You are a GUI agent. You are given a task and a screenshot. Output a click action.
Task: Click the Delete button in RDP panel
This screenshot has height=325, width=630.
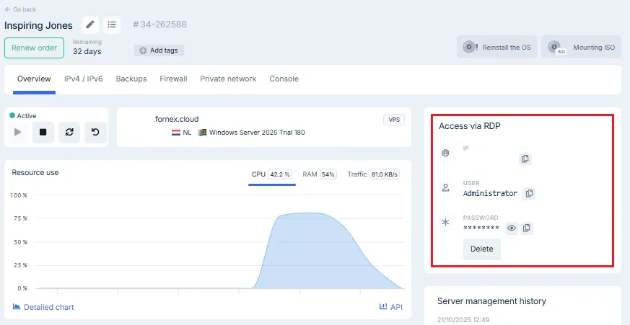tap(481, 249)
